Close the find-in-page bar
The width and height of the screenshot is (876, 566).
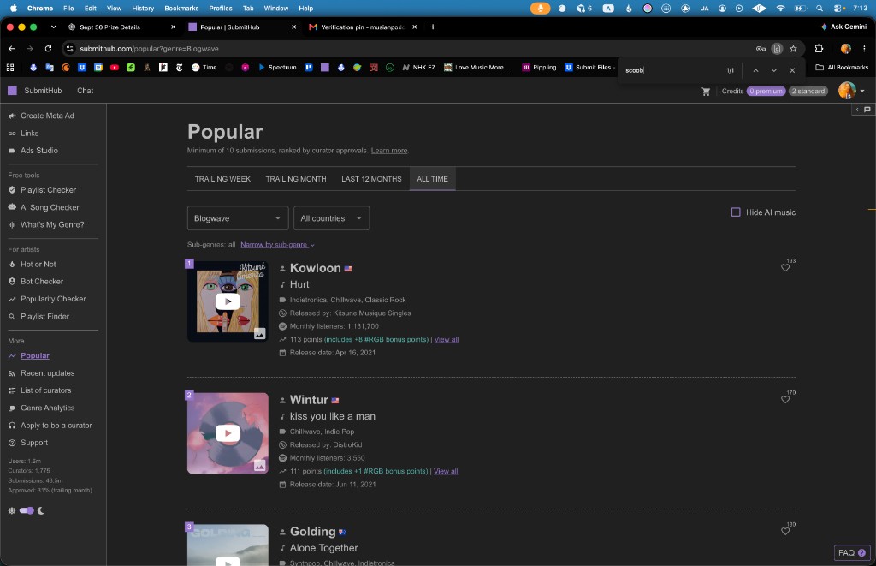pyautogui.click(x=792, y=70)
